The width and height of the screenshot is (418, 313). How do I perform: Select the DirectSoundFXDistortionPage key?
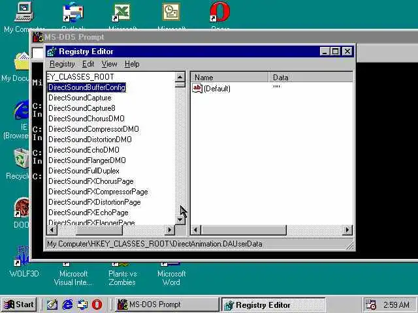pos(94,202)
